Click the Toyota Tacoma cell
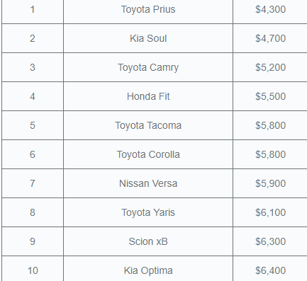Screen dimensions: 307x281 pos(148,125)
